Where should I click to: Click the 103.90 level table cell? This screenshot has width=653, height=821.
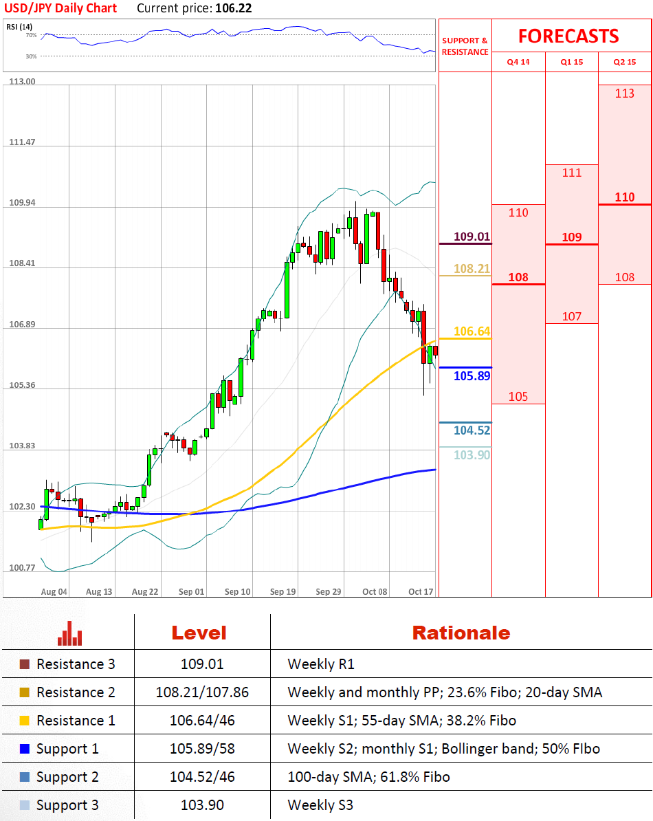pos(202,805)
